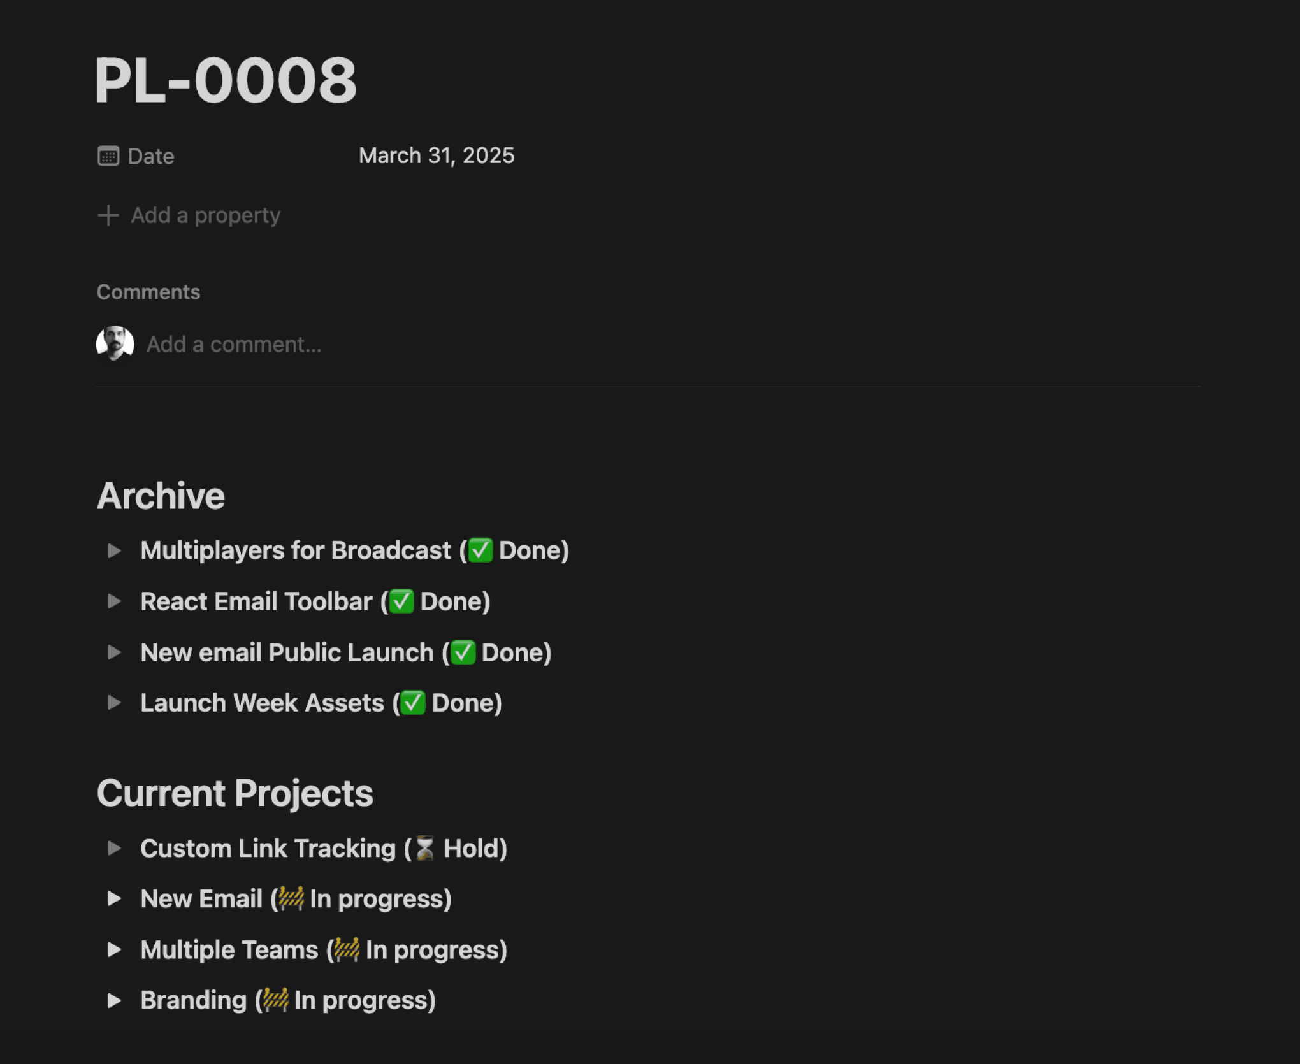
Task: Click the Multiple Teams item text
Action: pyautogui.click(x=229, y=950)
